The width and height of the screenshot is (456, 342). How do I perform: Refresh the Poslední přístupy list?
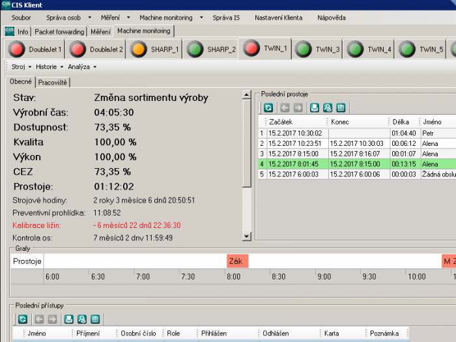[x=22, y=319]
